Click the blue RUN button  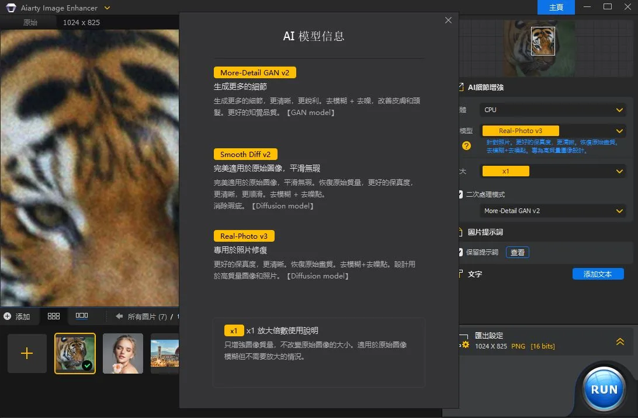click(603, 389)
